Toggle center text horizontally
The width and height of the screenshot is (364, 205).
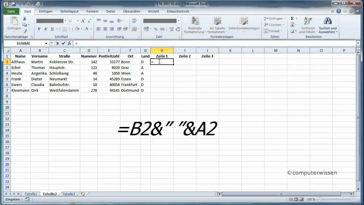(x=105, y=29)
